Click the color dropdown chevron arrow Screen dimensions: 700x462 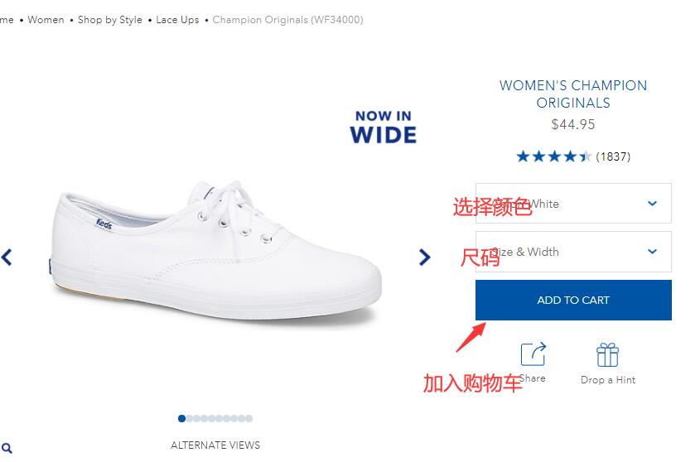652,204
